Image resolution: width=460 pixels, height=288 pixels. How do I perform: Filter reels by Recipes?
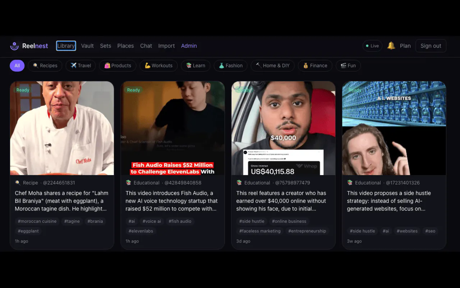click(x=45, y=66)
